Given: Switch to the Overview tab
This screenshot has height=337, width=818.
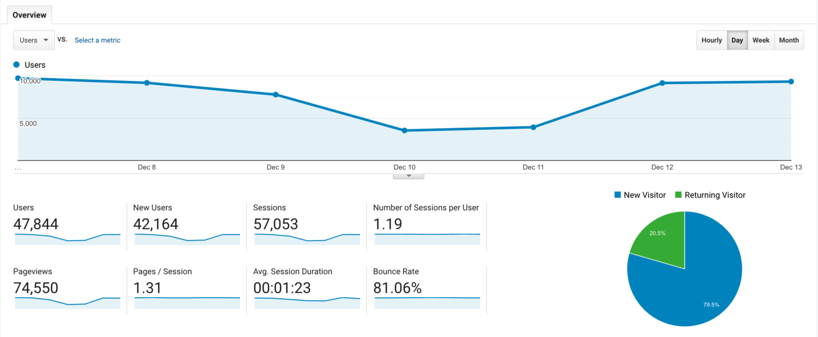Looking at the screenshot, I should (29, 15).
